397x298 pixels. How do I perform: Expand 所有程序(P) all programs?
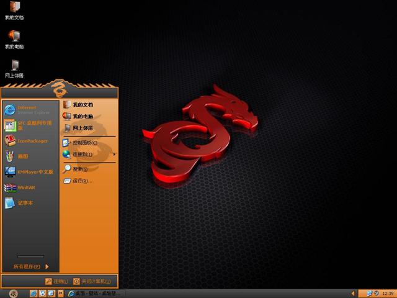point(30,266)
